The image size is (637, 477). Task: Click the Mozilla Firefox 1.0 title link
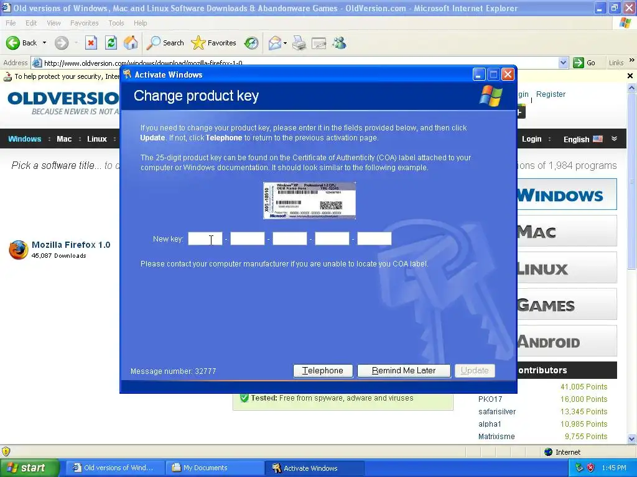[71, 245]
